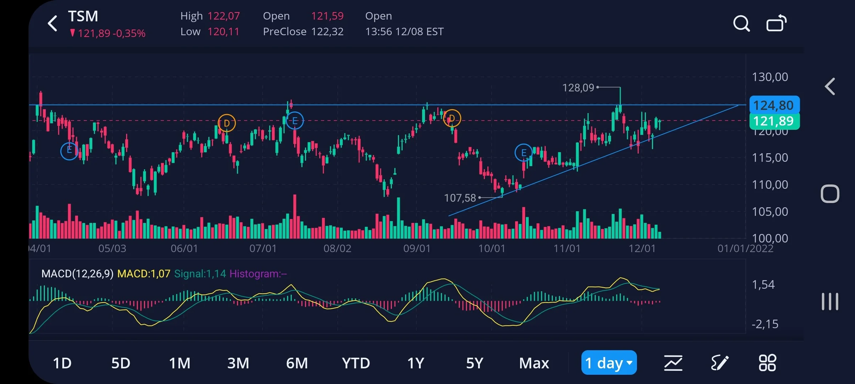Switch to the 1D range

click(x=62, y=363)
